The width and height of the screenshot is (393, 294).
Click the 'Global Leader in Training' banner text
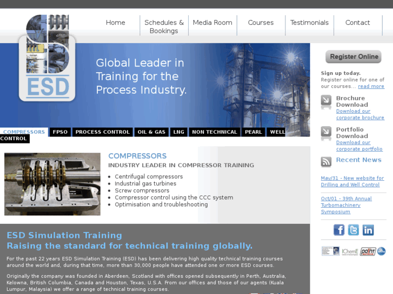[x=141, y=76]
